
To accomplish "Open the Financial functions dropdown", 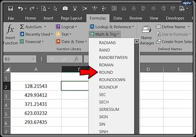I will (32, 42).
